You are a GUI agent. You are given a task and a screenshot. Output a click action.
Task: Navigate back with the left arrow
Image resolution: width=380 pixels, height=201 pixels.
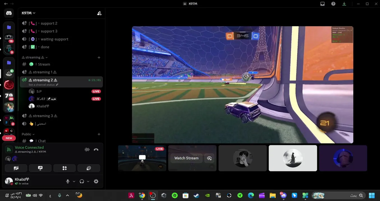[6, 4]
